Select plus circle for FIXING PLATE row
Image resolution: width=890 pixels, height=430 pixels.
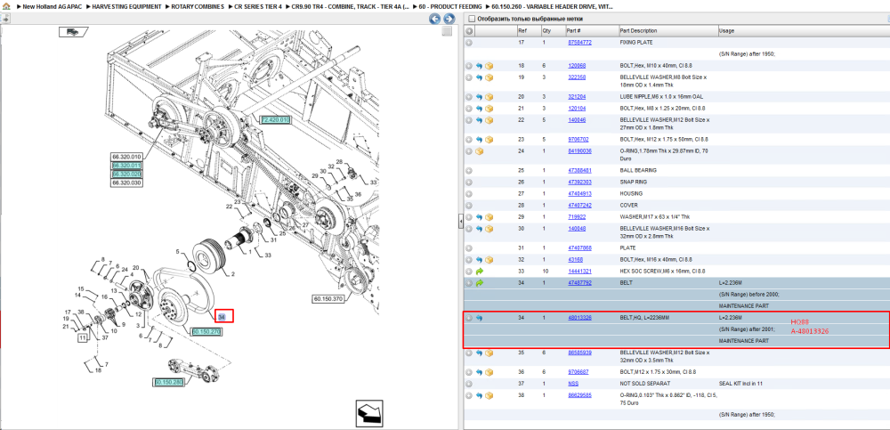click(x=469, y=43)
